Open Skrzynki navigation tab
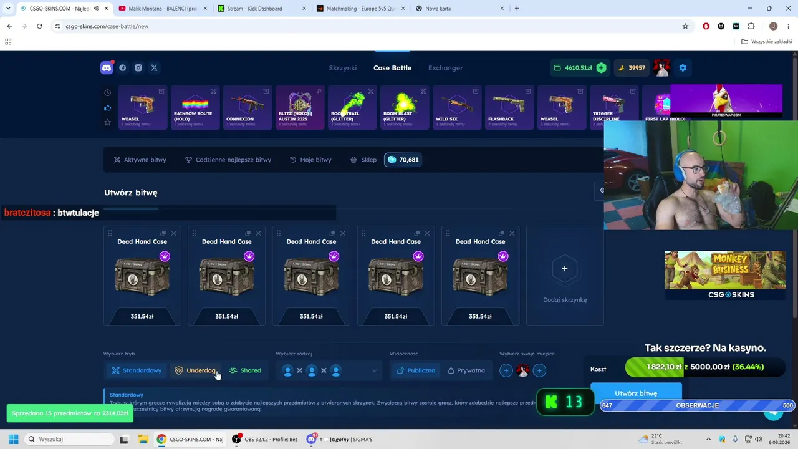The height and width of the screenshot is (449, 798). 343,68
